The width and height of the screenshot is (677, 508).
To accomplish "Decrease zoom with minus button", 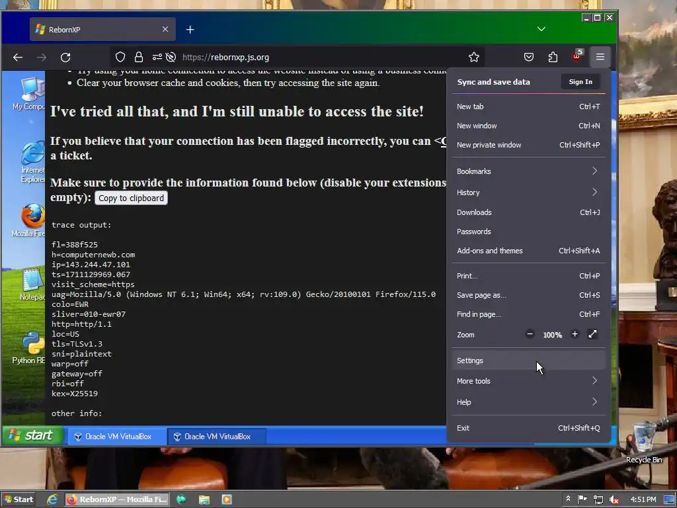I will tap(530, 334).
